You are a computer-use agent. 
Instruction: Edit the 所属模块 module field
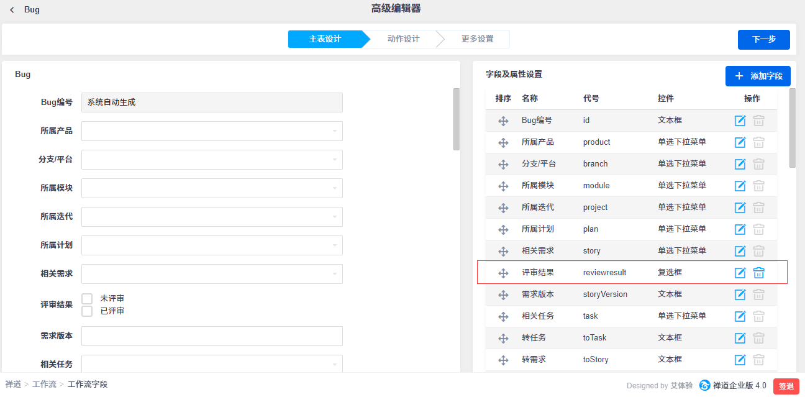click(740, 186)
